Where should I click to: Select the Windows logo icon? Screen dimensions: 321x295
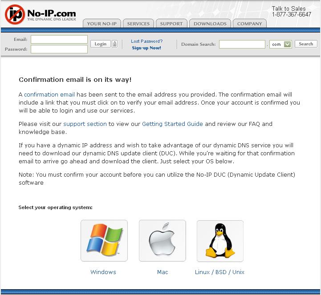(104, 241)
